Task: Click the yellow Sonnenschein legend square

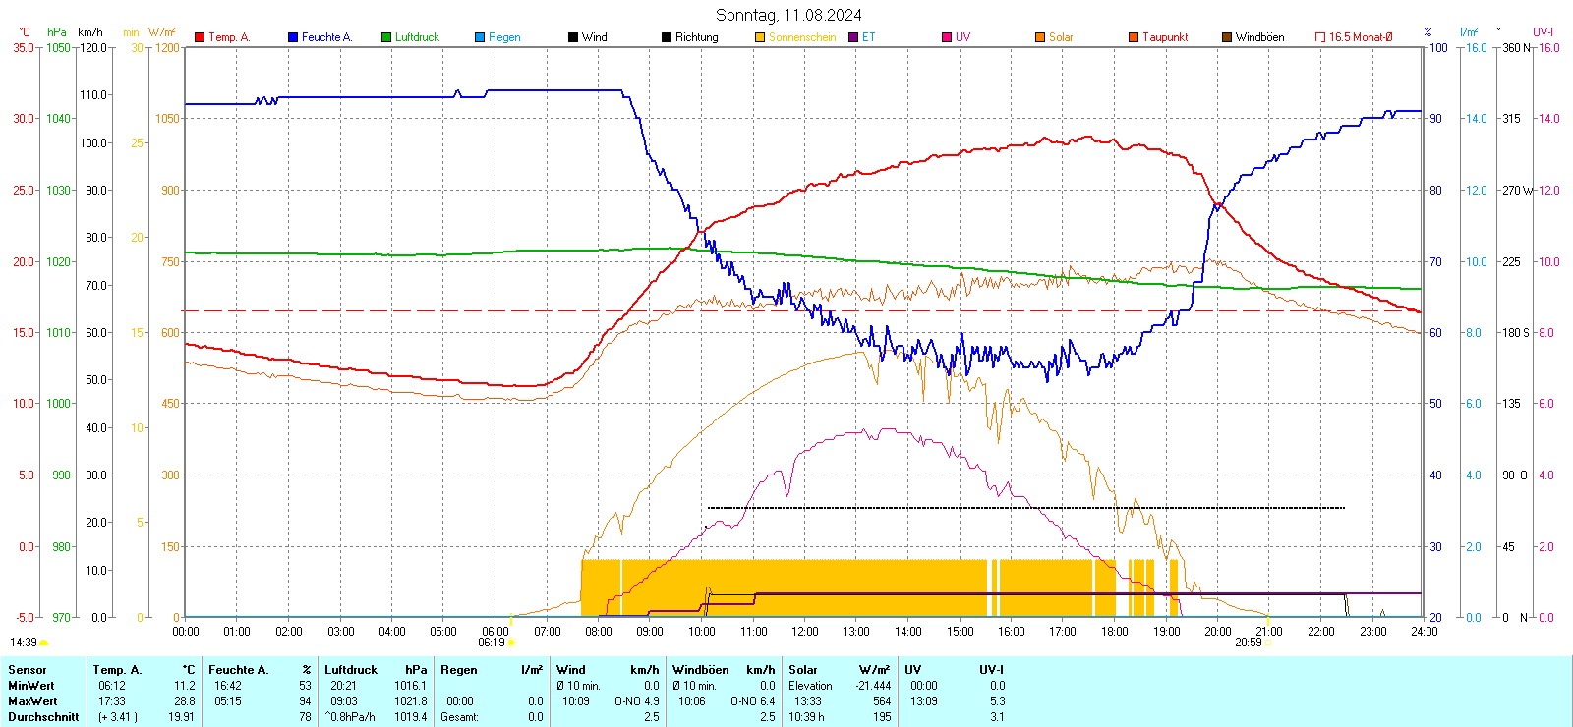Action: (x=760, y=37)
